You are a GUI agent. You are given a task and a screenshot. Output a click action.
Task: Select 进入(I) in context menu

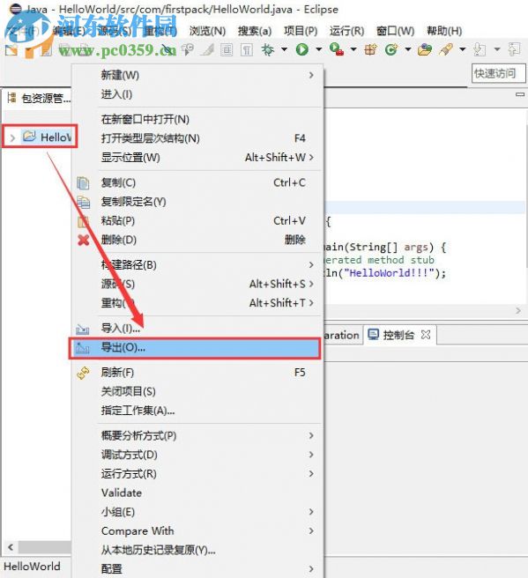pyautogui.click(x=197, y=94)
